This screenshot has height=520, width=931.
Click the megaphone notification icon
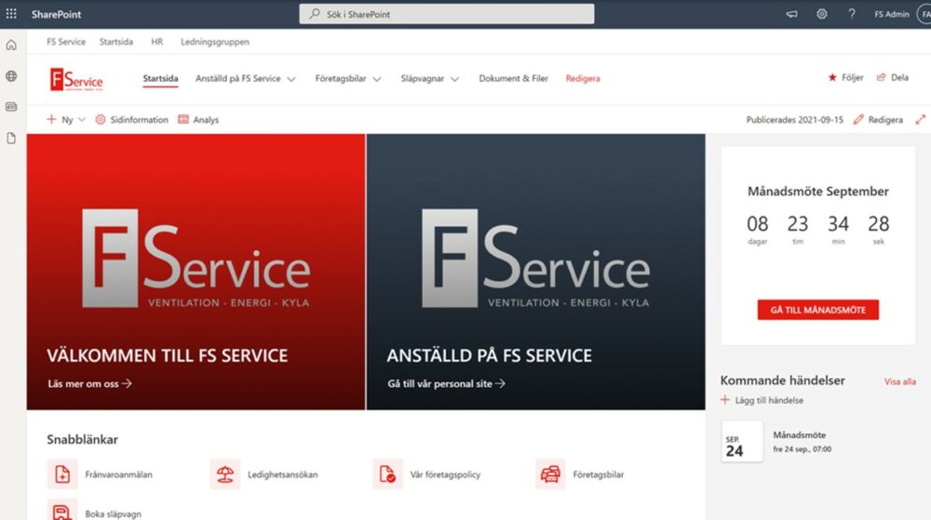pyautogui.click(x=791, y=14)
